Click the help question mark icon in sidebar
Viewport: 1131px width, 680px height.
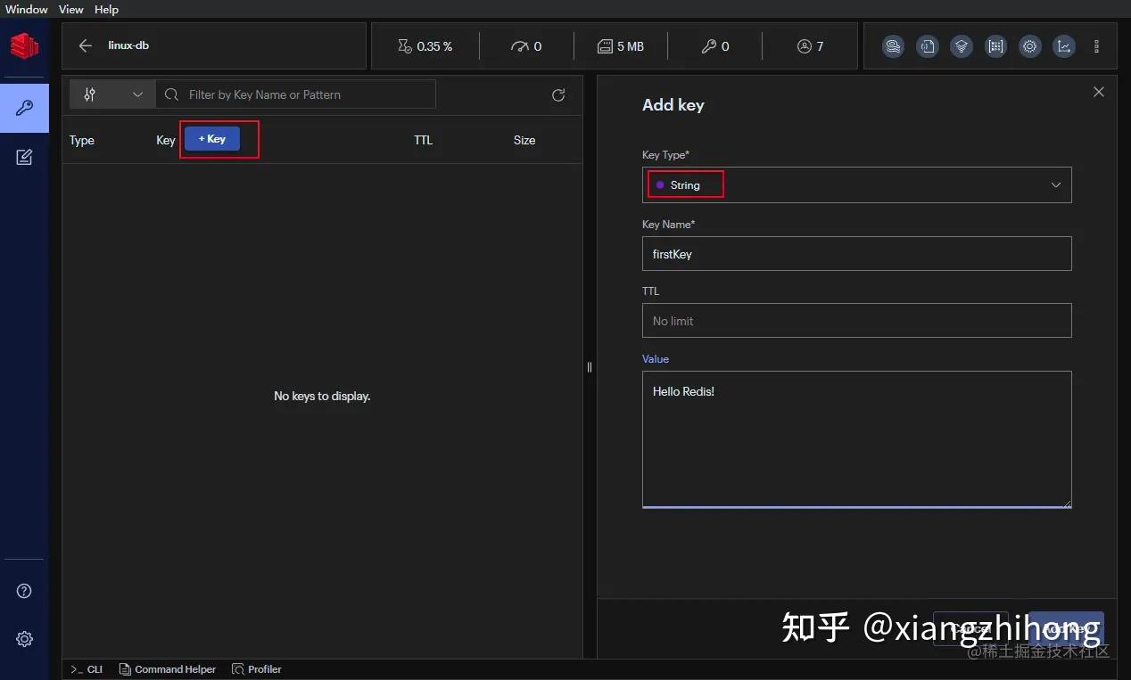24,590
